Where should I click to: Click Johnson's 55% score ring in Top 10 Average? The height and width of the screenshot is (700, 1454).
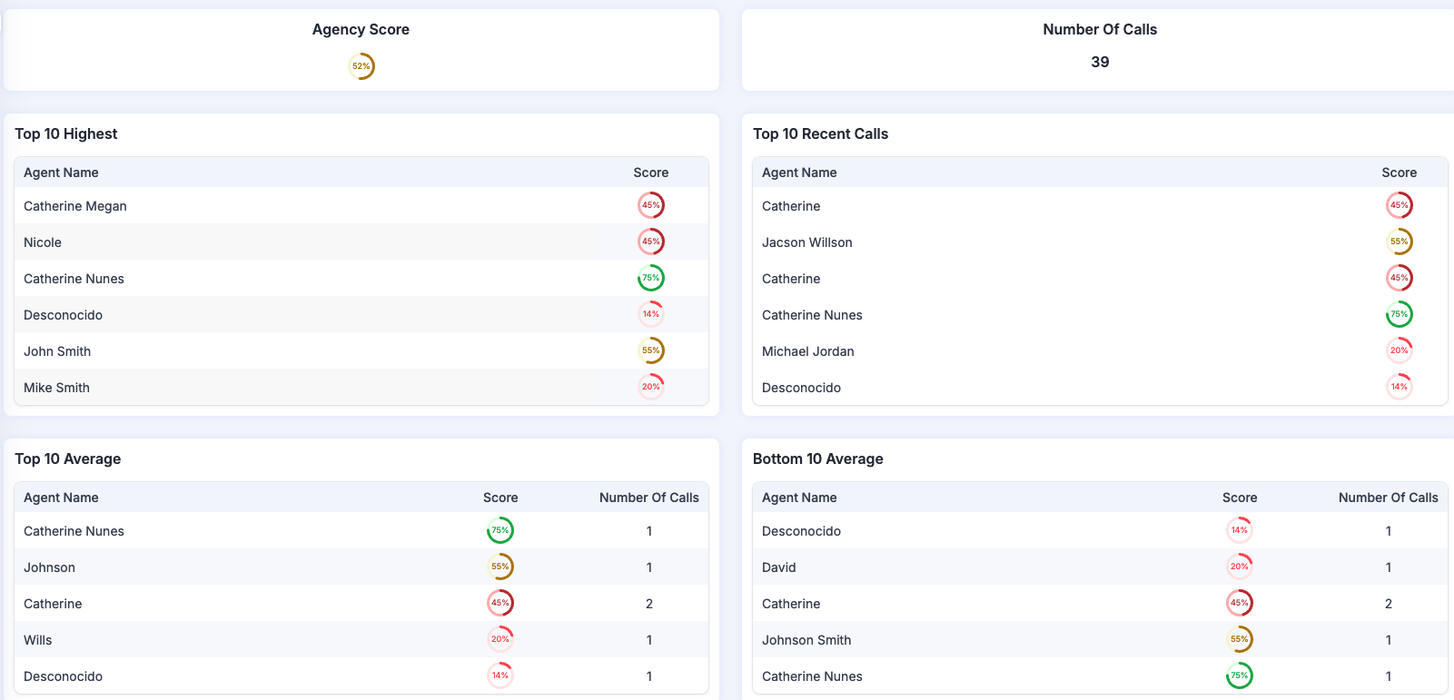[x=500, y=567]
